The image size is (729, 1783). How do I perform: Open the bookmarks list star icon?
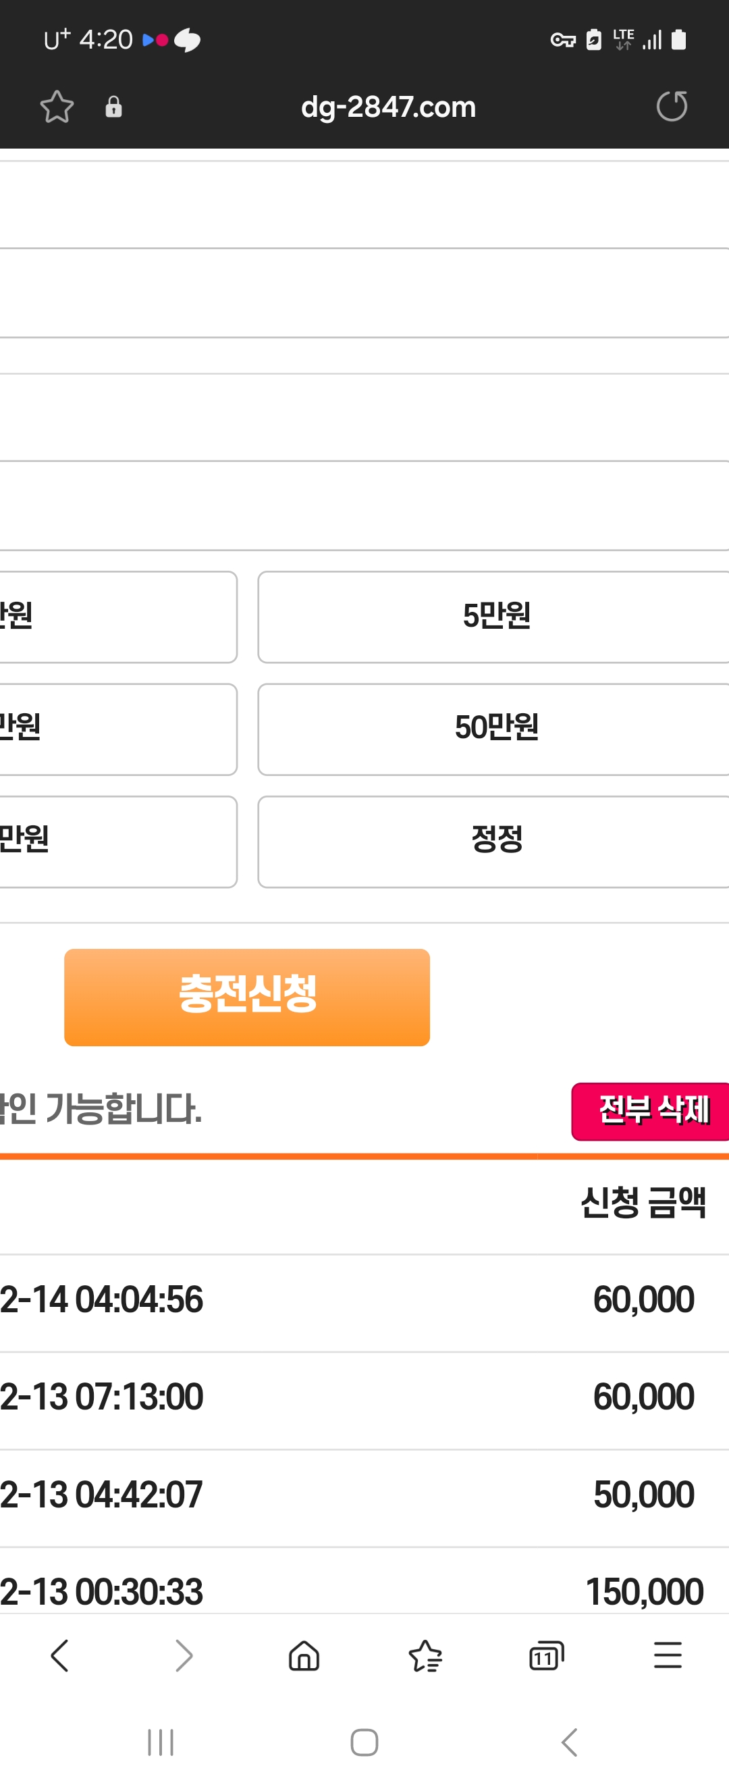[425, 1656]
